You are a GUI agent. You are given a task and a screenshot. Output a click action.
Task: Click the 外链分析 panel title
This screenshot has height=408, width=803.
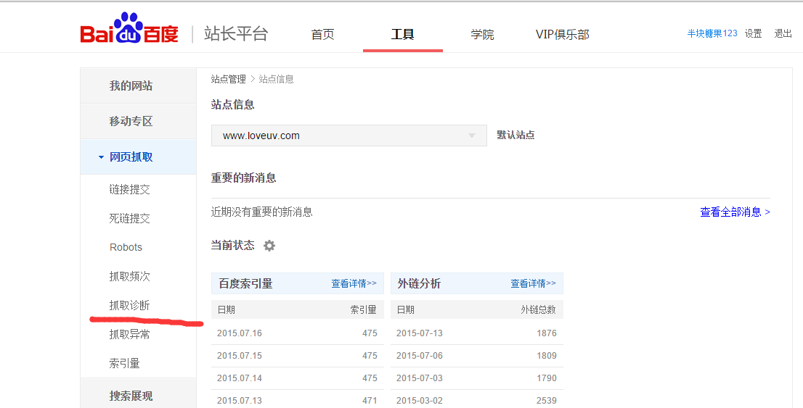coord(419,284)
